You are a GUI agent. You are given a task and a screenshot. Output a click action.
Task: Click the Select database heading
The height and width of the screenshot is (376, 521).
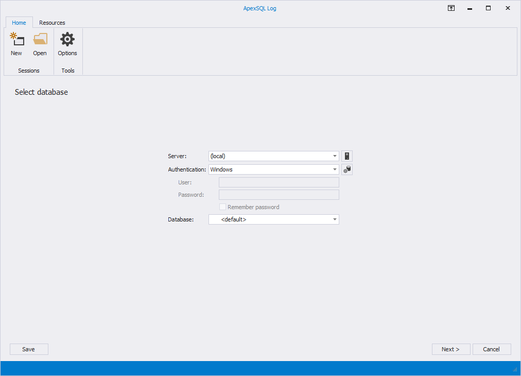pyautogui.click(x=41, y=92)
